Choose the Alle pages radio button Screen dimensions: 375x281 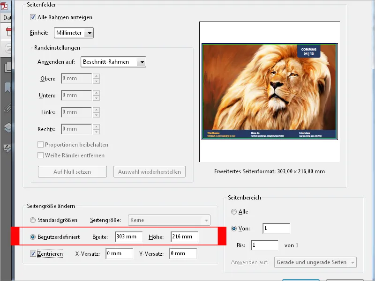click(233, 212)
